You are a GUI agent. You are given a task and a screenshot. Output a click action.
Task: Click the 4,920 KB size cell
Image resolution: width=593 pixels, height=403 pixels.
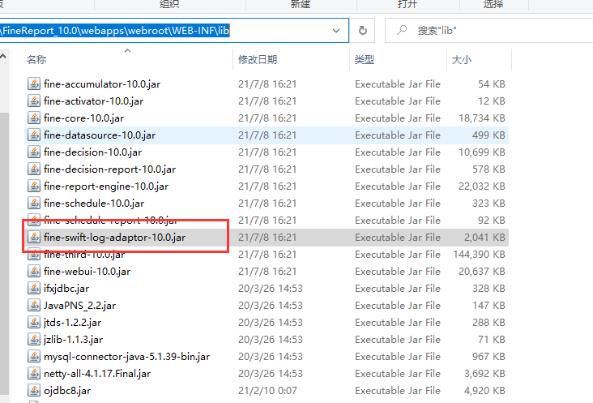coord(484,390)
